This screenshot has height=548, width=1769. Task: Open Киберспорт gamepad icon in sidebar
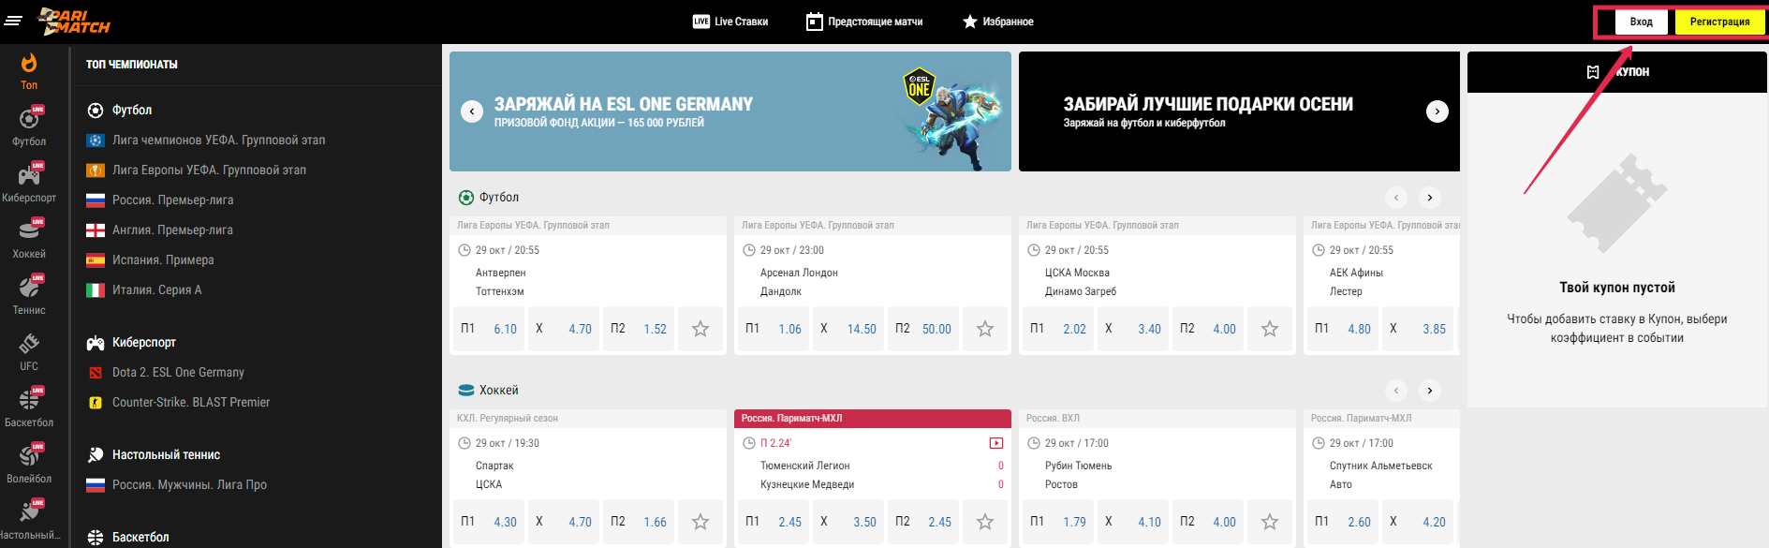(29, 175)
